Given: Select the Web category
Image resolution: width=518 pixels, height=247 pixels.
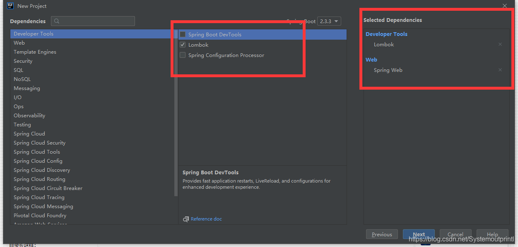Looking at the screenshot, I should click(x=92, y=43).
